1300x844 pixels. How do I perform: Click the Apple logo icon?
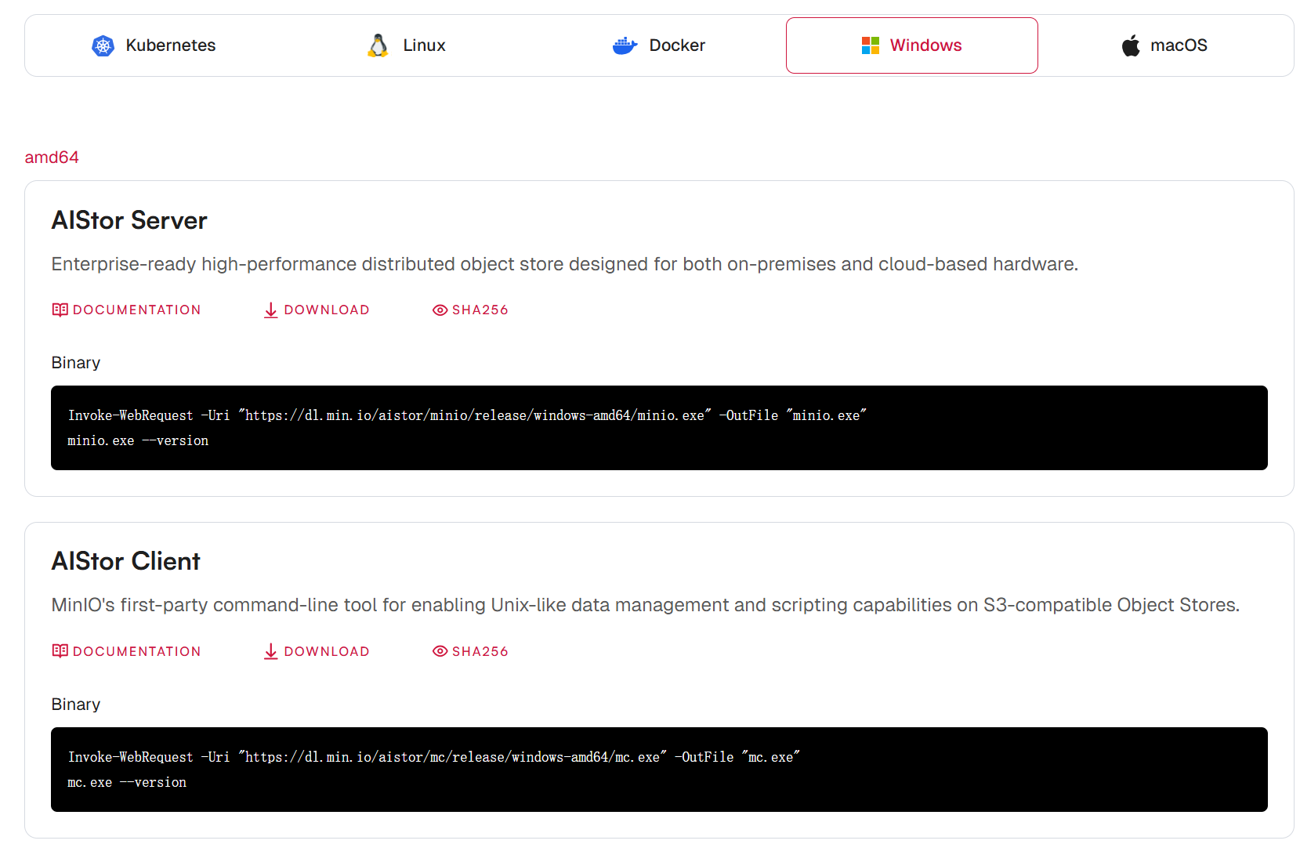[x=1130, y=45]
